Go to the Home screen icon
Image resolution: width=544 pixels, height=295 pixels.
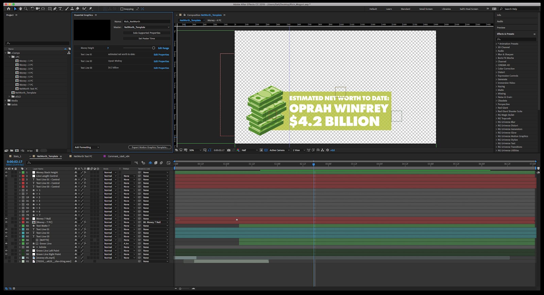(8, 9)
